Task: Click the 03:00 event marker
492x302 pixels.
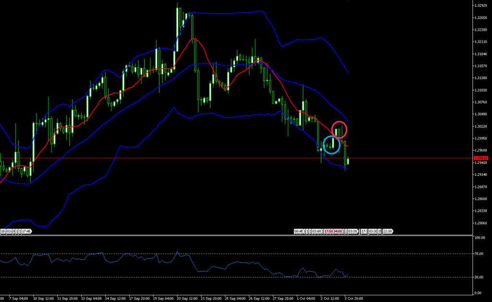Action: click(x=317, y=231)
